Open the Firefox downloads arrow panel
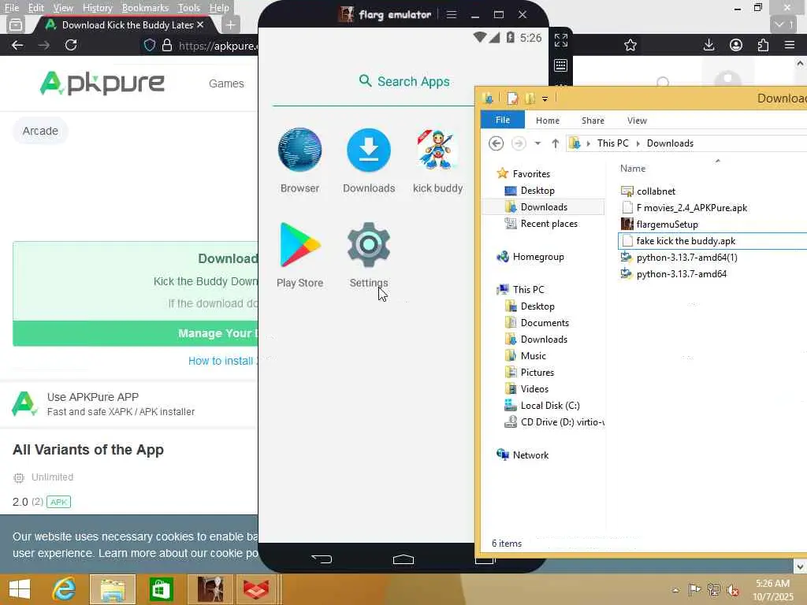 coord(708,45)
